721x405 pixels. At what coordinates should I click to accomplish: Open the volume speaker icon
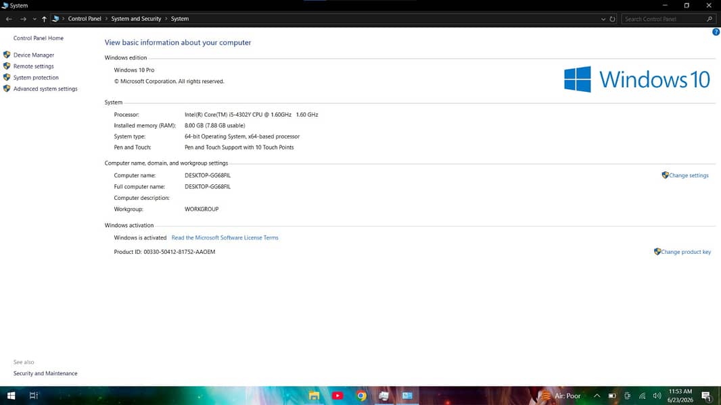pyautogui.click(x=657, y=396)
